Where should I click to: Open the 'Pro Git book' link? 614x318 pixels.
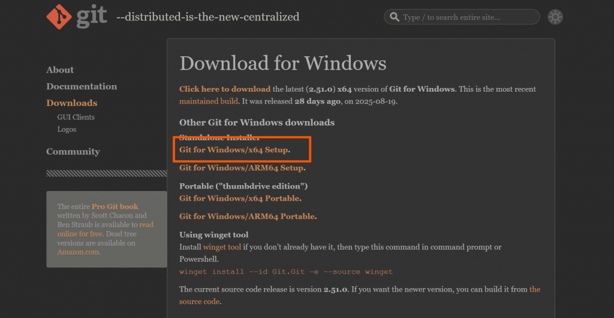click(x=115, y=206)
